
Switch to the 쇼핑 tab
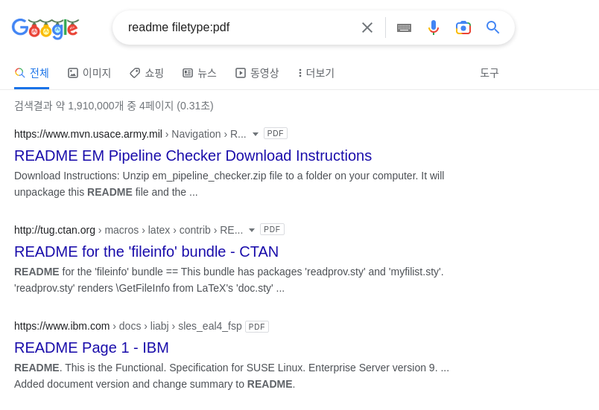click(147, 73)
